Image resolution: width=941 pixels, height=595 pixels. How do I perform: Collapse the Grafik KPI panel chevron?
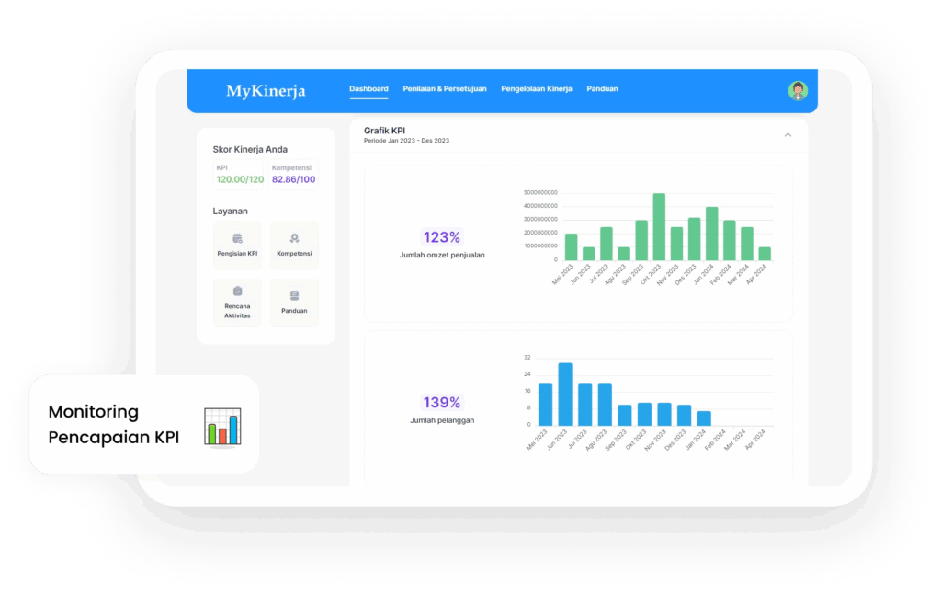click(788, 134)
